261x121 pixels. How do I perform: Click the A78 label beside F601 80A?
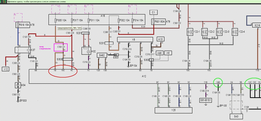[x=168, y=21]
